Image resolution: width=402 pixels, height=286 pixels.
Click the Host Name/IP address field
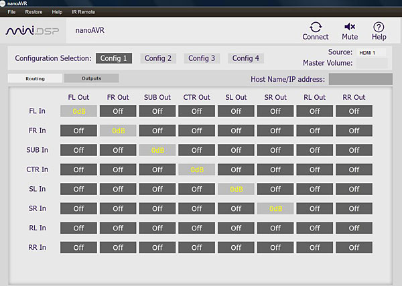click(x=360, y=79)
